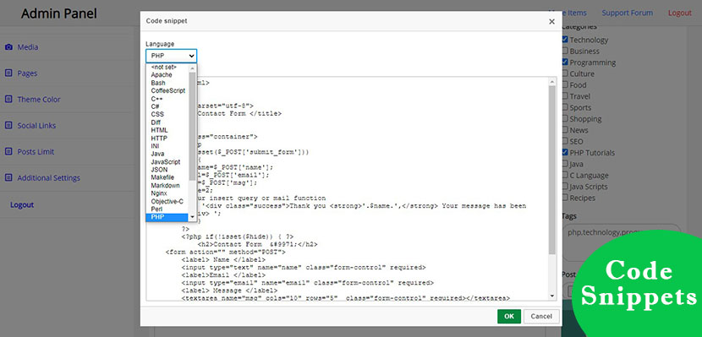This screenshot has height=337, width=702.
Task: Click the Admin Panel title
Action: [59, 14]
